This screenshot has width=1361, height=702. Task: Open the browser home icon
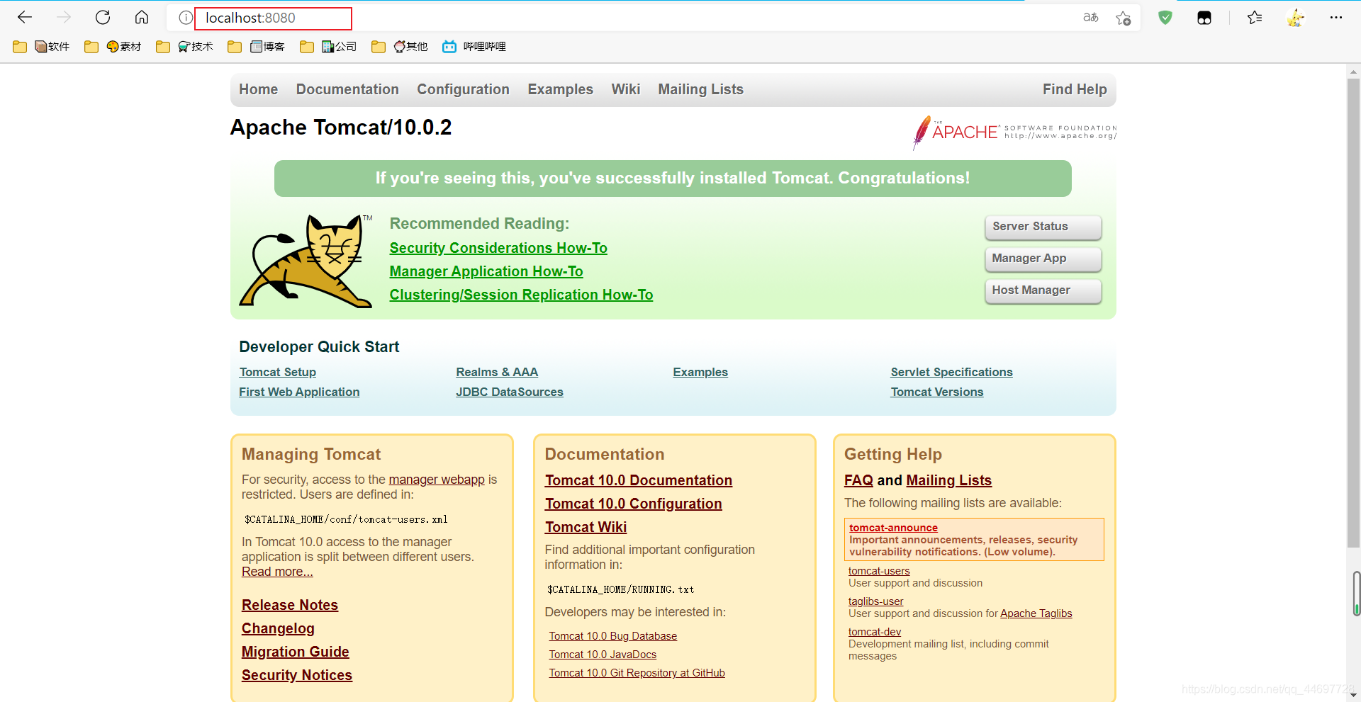coord(142,18)
